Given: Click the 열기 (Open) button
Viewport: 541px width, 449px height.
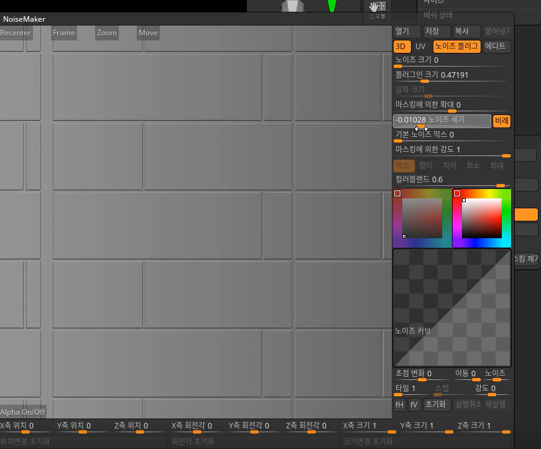Looking at the screenshot, I should [407, 32].
